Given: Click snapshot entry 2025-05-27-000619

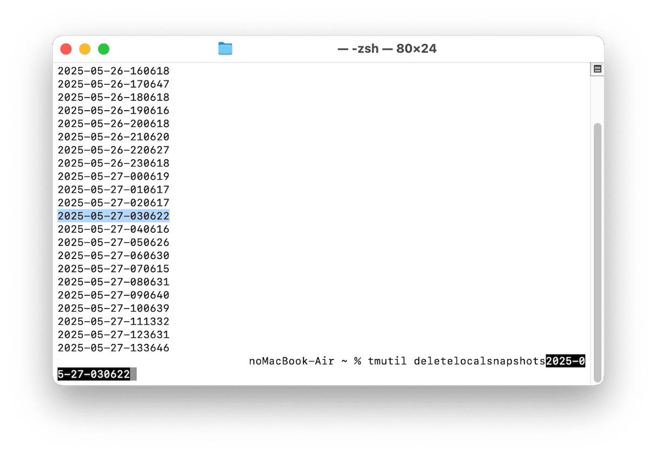Looking at the screenshot, I should pyautogui.click(x=113, y=176).
